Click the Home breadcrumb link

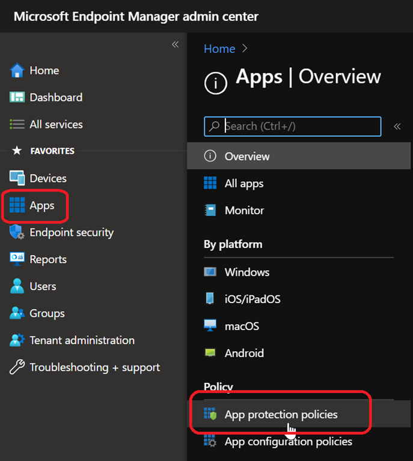coord(219,49)
